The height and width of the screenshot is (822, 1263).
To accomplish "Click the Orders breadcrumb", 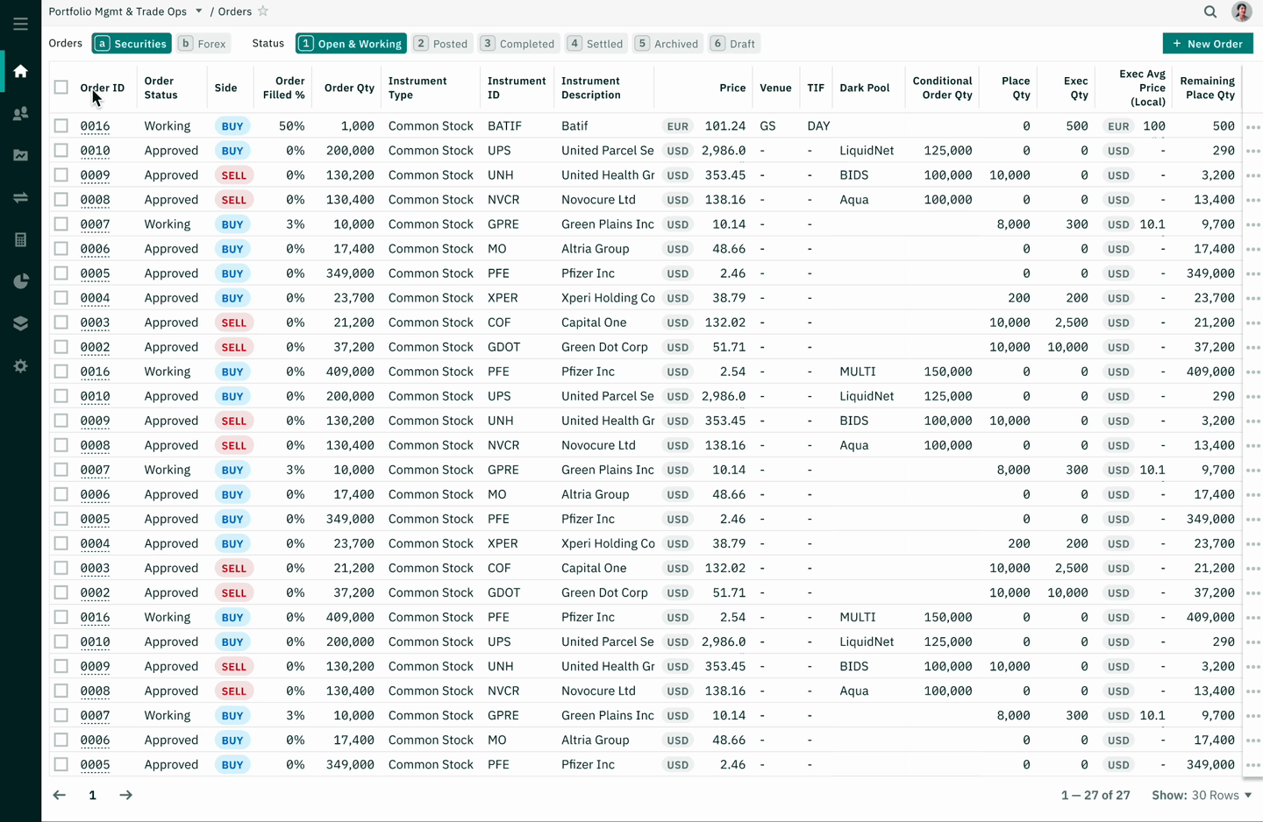I will [x=235, y=11].
